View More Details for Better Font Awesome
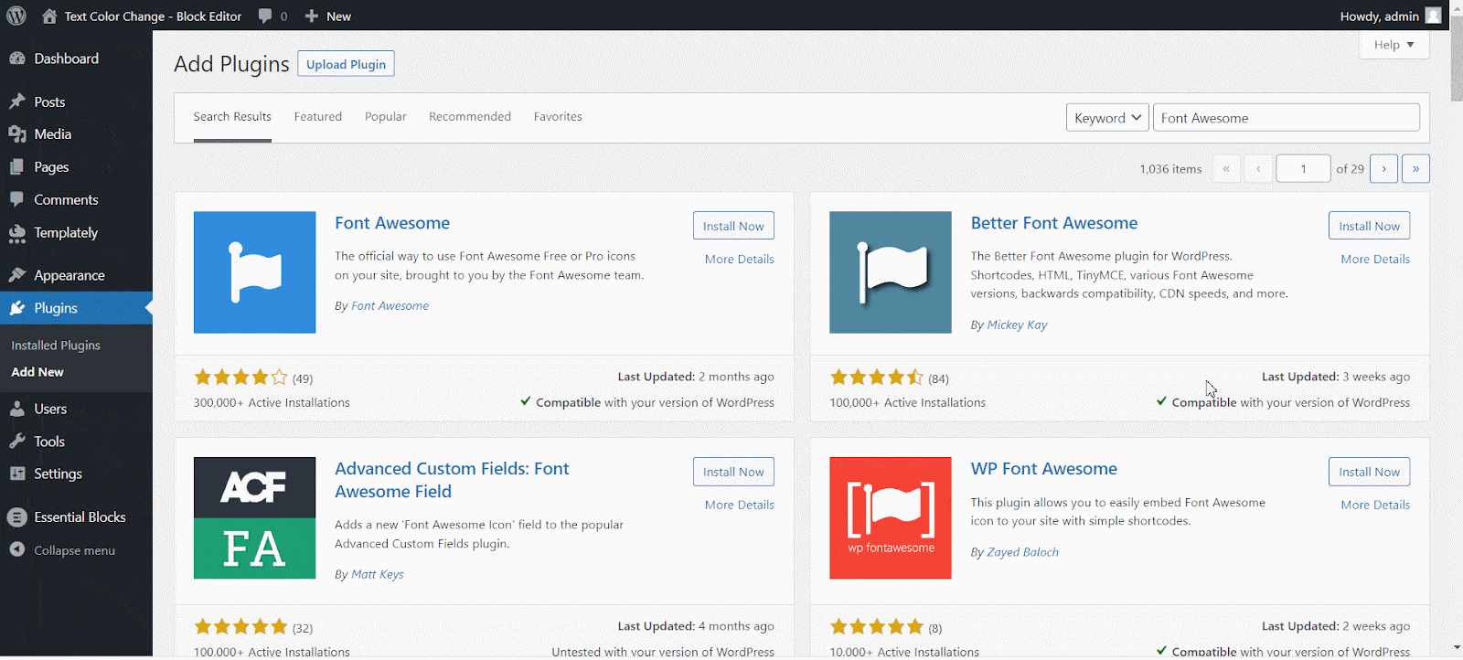Screen dimensions: 1463x660 click(x=1375, y=260)
